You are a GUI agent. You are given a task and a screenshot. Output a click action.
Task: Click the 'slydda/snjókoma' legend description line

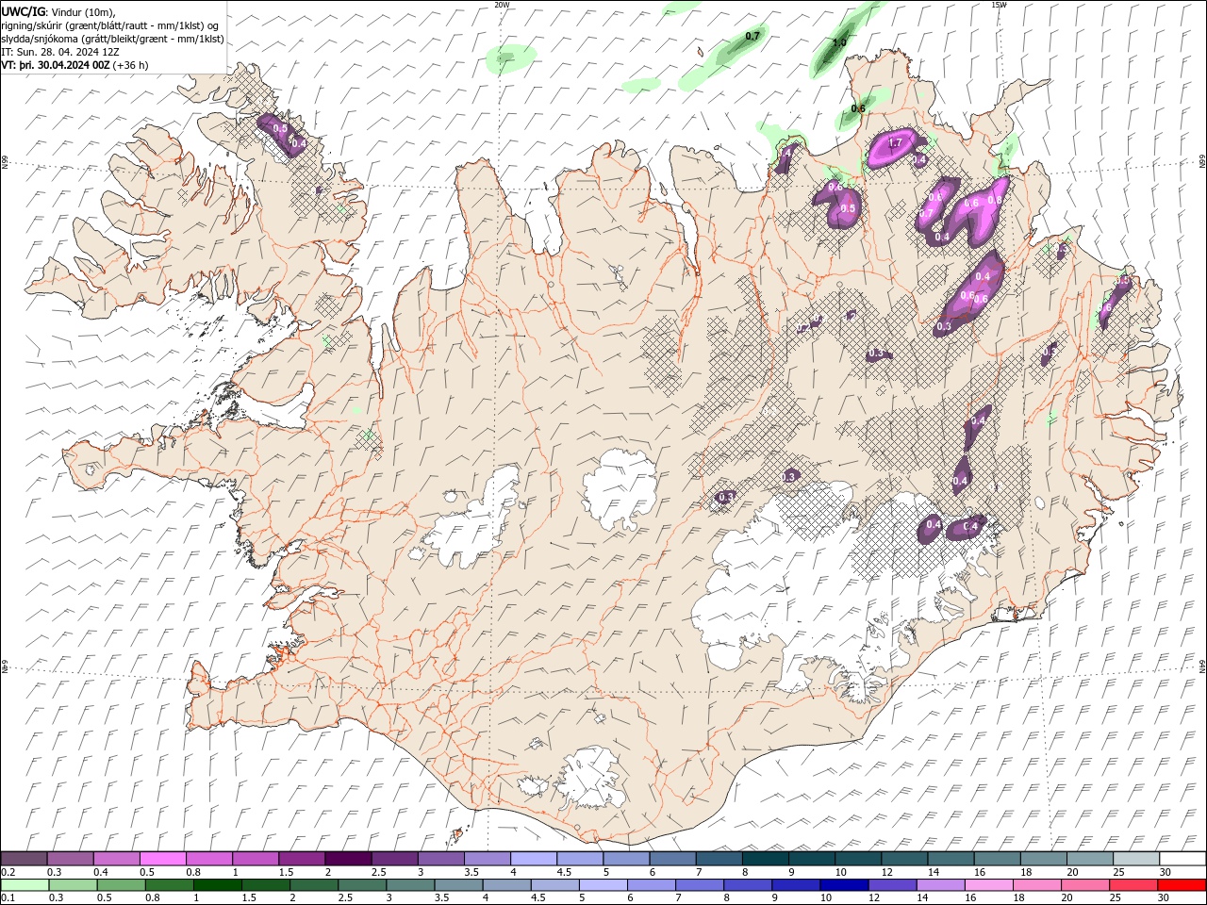click(112, 39)
